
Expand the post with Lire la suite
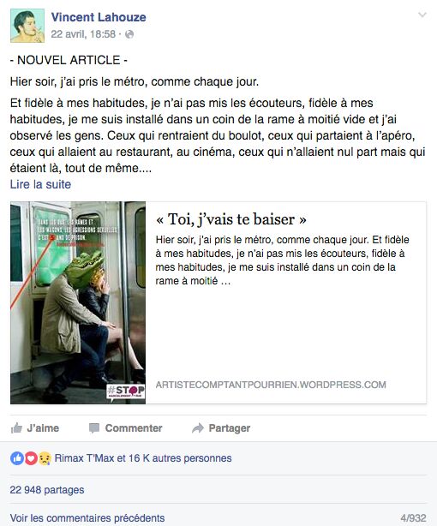[40, 184]
